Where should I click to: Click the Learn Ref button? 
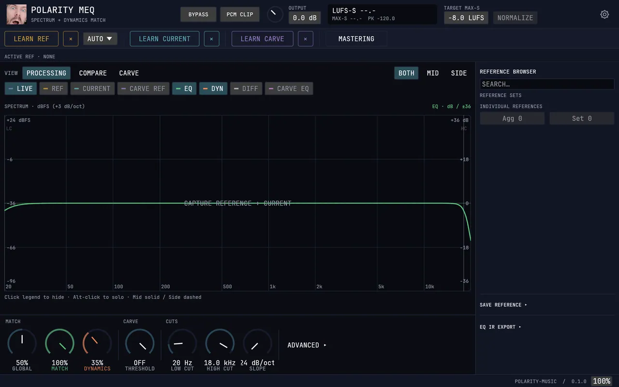click(31, 39)
